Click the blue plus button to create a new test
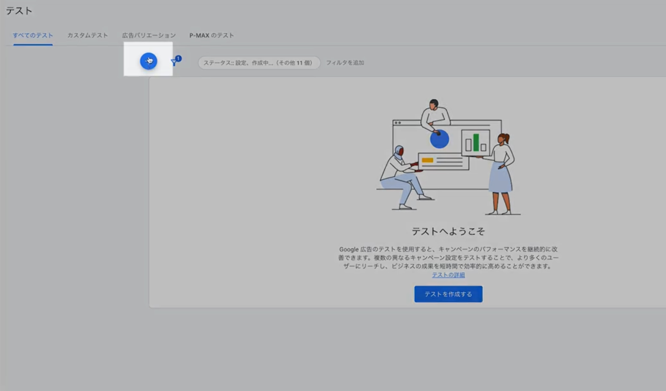666x391 pixels. coord(148,61)
